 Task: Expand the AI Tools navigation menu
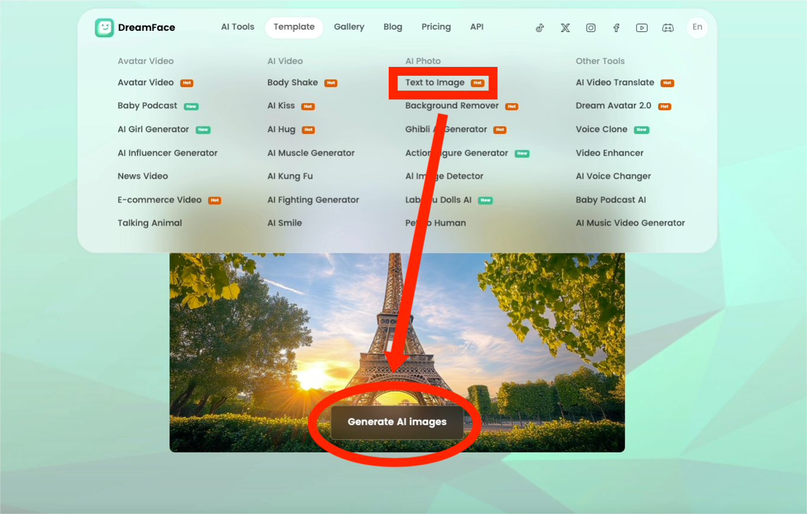click(x=238, y=27)
